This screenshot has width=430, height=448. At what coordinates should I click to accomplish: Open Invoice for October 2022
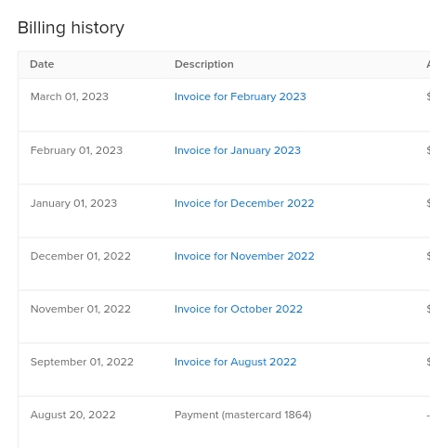click(x=239, y=309)
